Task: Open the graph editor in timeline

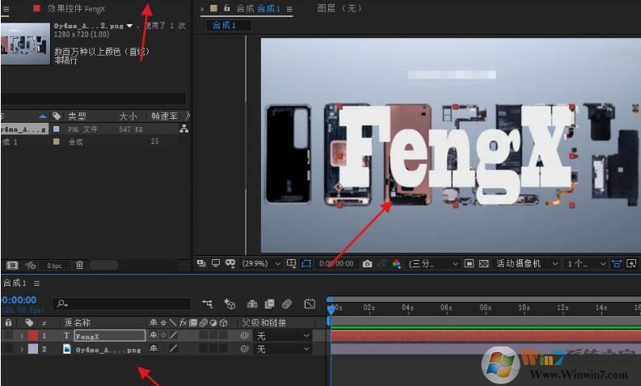Action: click(x=310, y=304)
